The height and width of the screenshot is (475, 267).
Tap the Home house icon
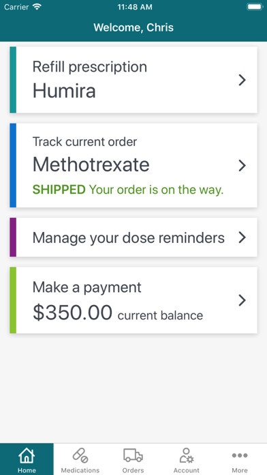[27, 456]
